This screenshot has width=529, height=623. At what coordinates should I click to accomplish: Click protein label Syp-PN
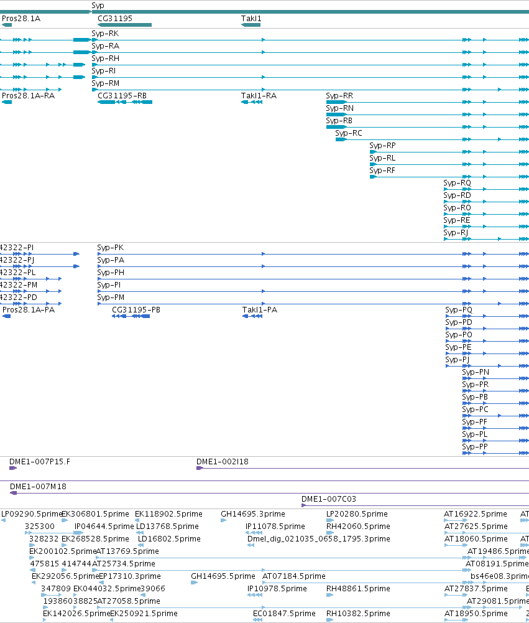pos(476,372)
